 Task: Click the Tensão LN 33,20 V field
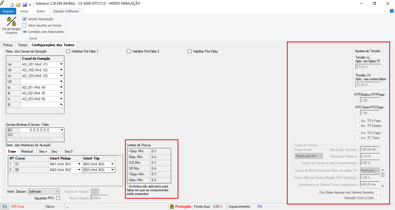[x=368, y=85]
